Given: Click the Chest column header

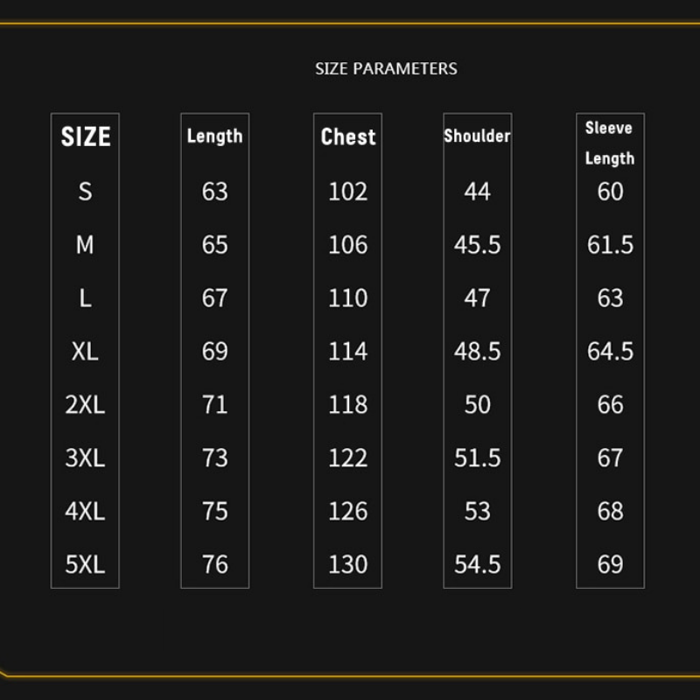Looking at the screenshot, I should (x=347, y=136).
